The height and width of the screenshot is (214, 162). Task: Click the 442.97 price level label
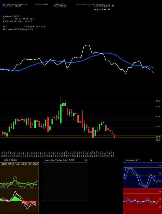coord(159,106)
